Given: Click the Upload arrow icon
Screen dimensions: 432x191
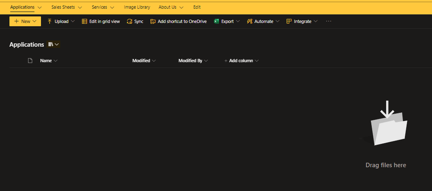Looking at the screenshot, I should click(x=50, y=21).
